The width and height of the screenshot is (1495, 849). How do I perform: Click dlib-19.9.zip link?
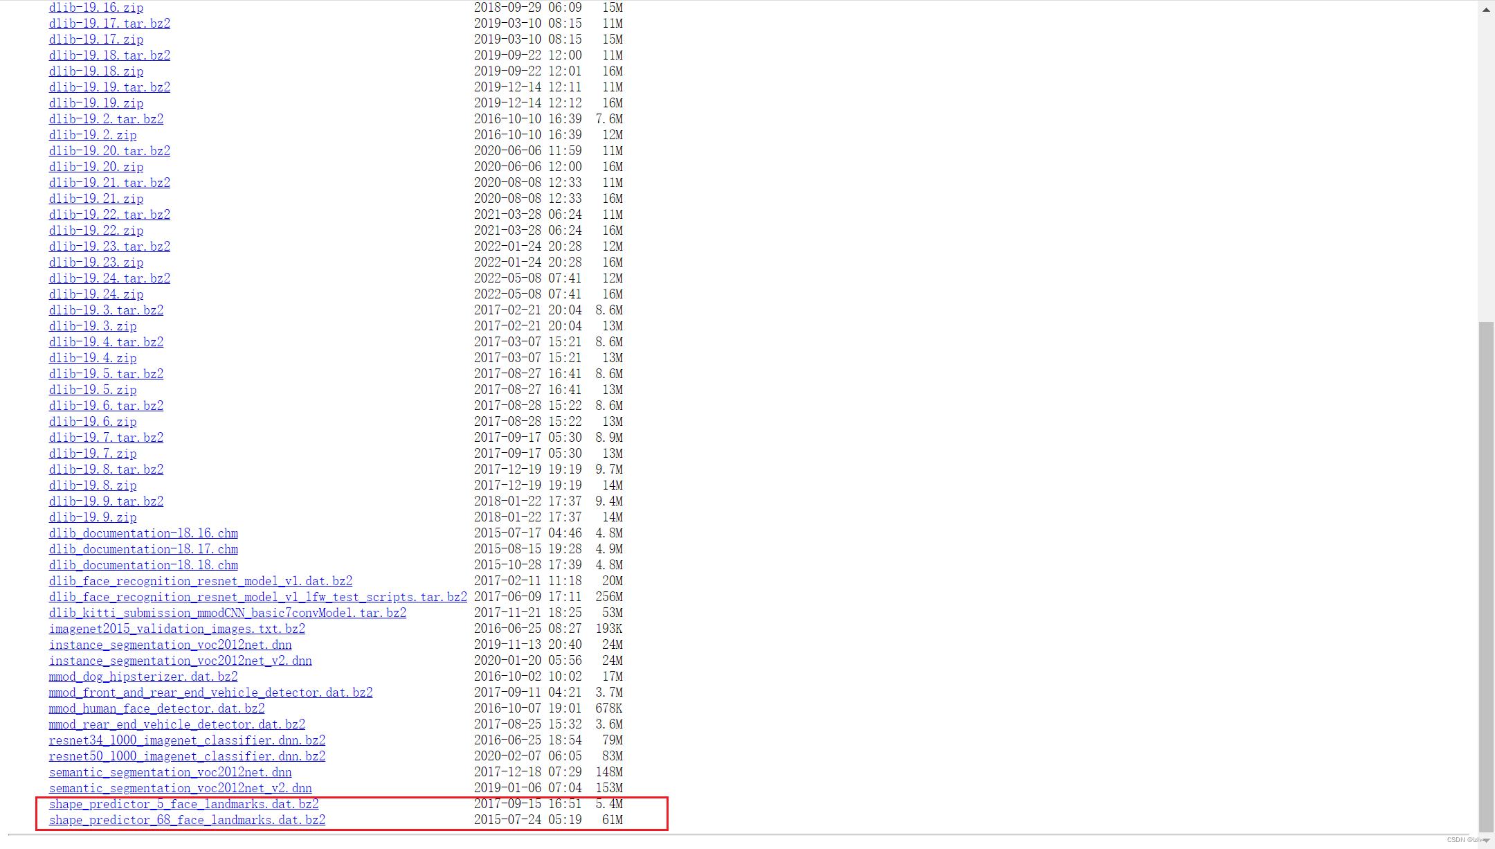click(x=93, y=517)
